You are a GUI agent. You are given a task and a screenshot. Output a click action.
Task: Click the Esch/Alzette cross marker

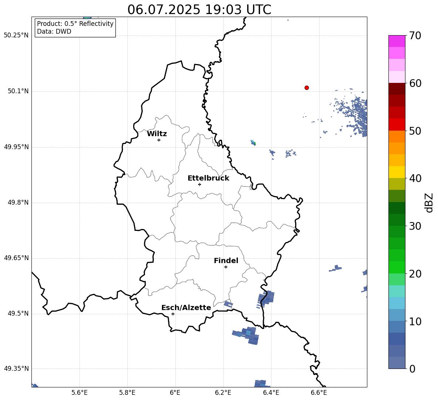(173, 314)
